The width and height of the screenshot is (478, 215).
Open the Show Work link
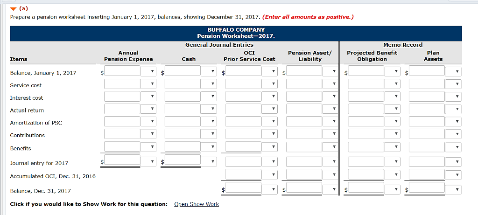click(x=196, y=204)
